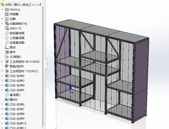
Task: Click the 基准面5 plane icon
Action: (7, 95)
